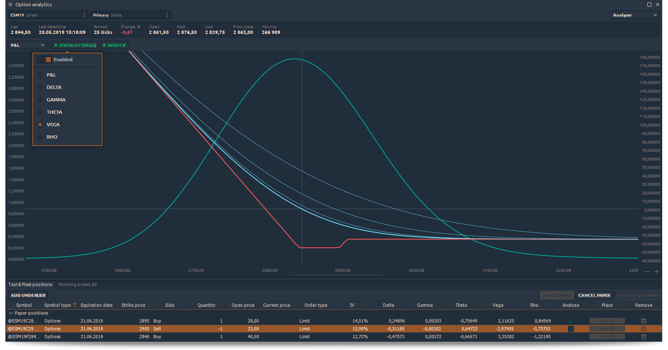
Task: Select the @ESM19P284... symbol row
Action: pyautogui.click(x=24, y=337)
